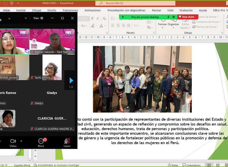Click the Buscar search box
Image resolution: width=228 pixels, height=167 pixels.
coord(135,3)
